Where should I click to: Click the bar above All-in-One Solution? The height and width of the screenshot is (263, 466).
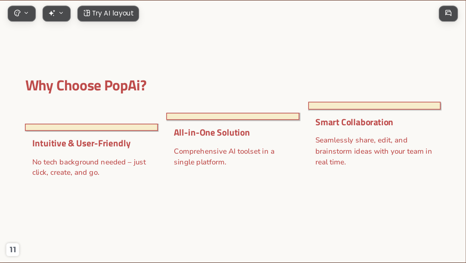233,117
